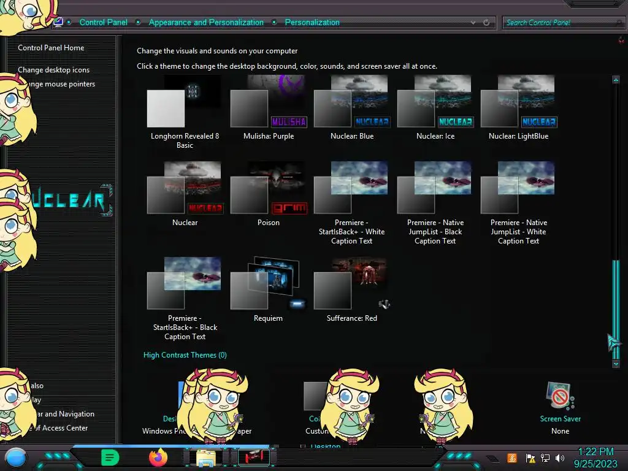
Task: Click the theme list scroll up arrow
Action: tap(616, 80)
